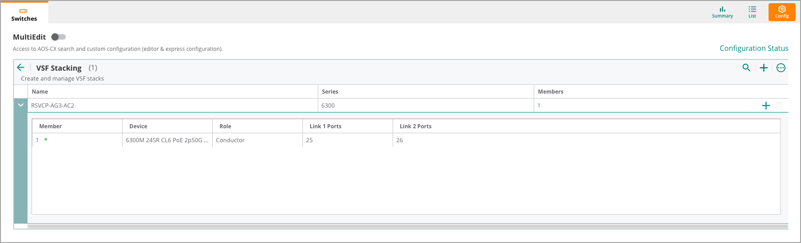
Task: Open search in VSF Stacking header
Action: [x=746, y=67]
